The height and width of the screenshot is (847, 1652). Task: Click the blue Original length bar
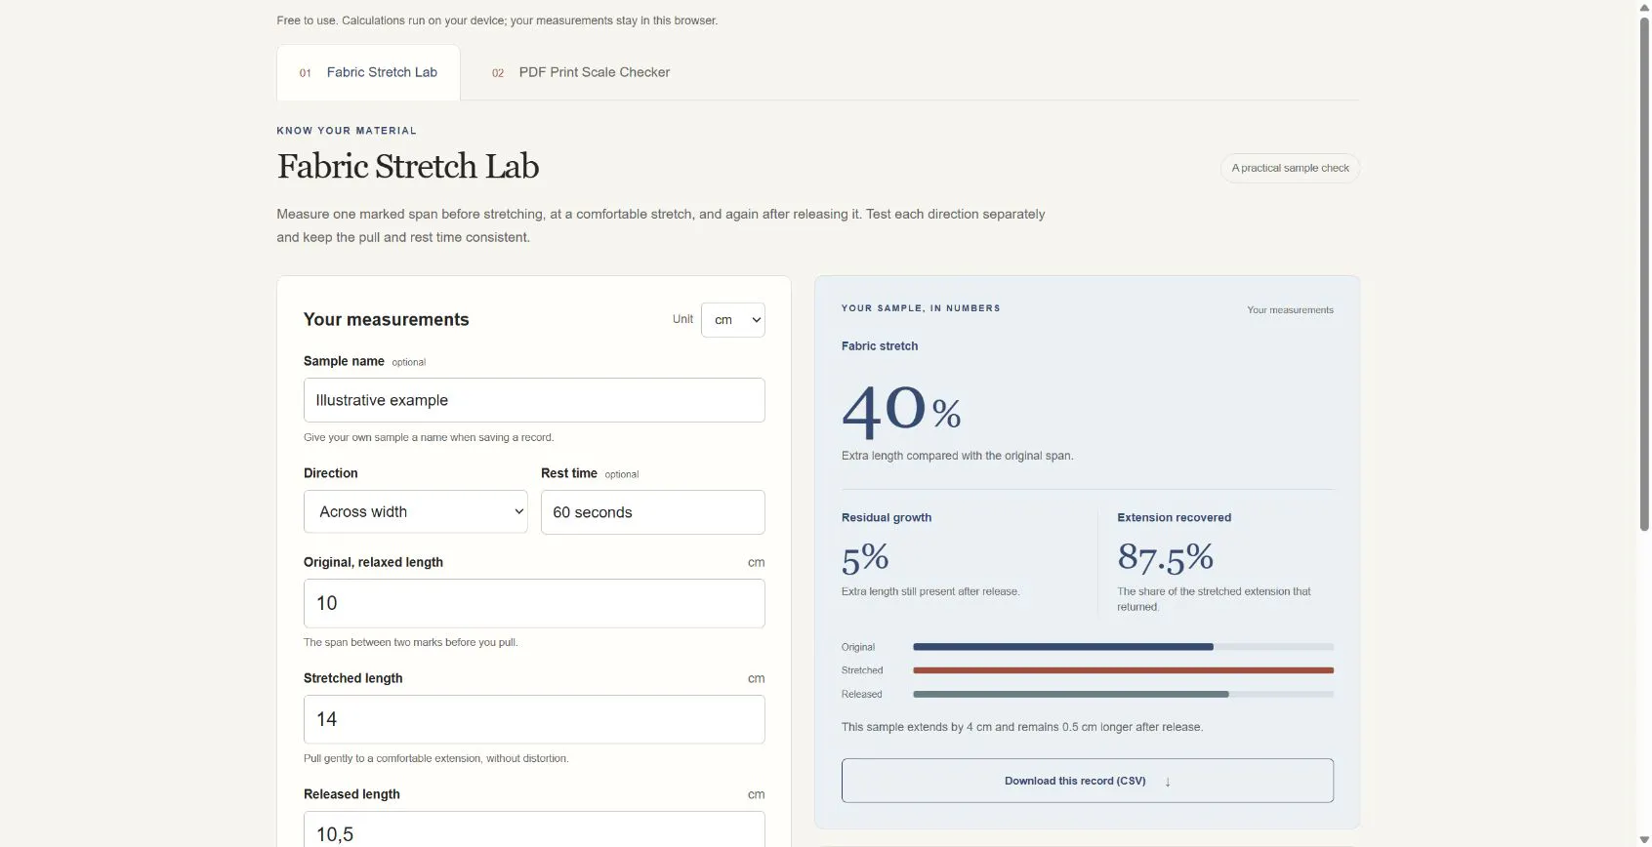pos(1062,647)
